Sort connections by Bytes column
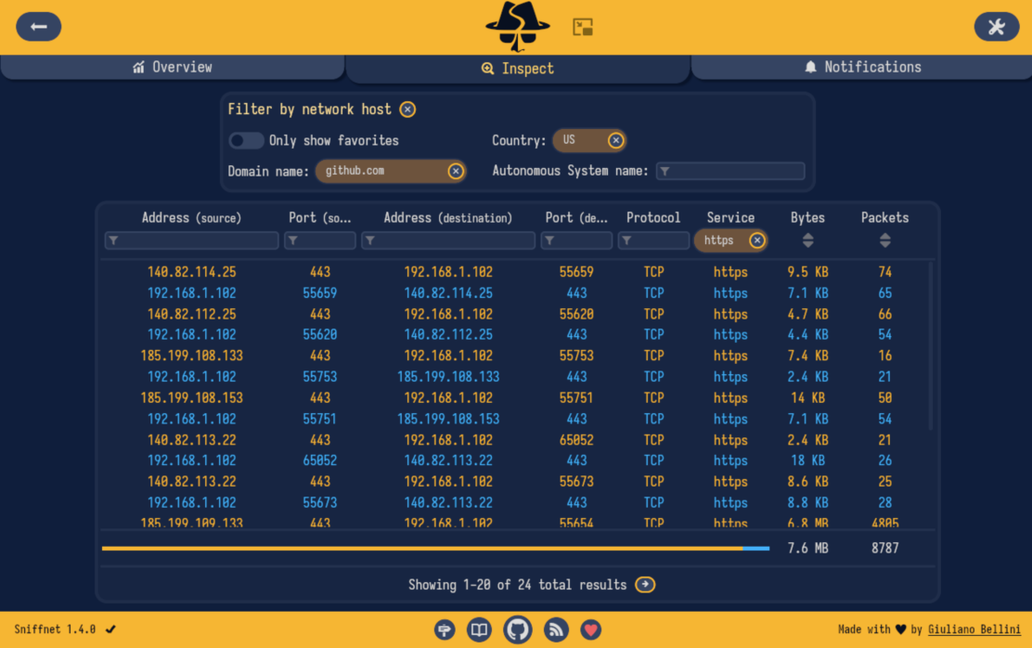Viewport: 1032px width, 648px height. coord(807,240)
